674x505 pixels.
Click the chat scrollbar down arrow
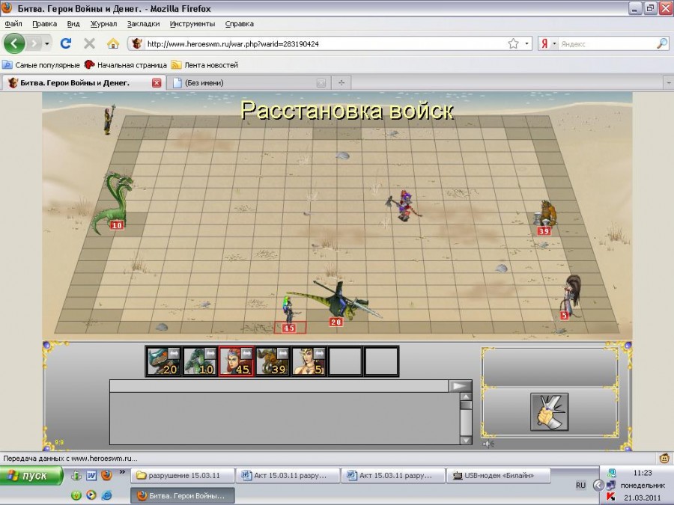[466, 440]
